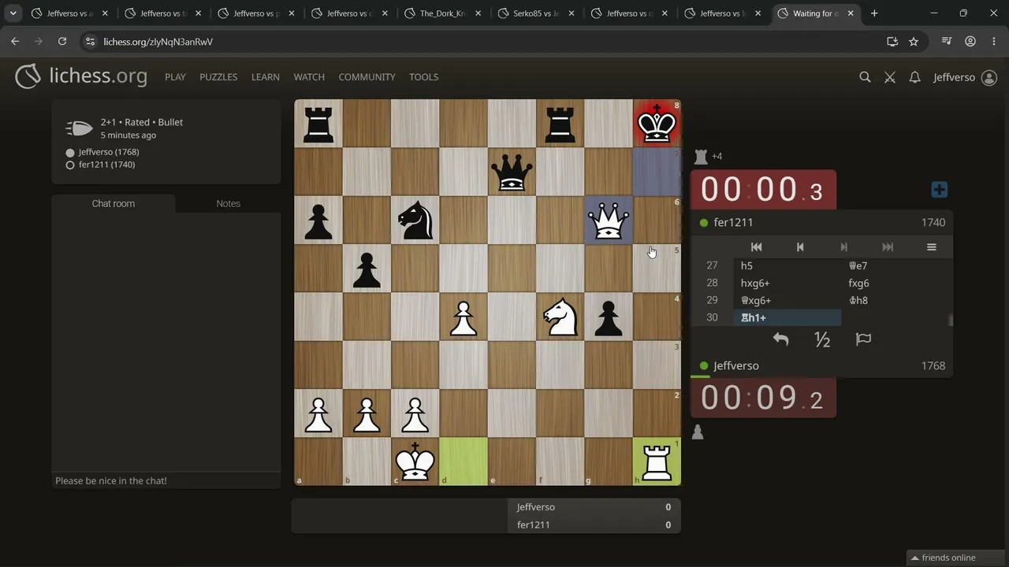Click the move list scrollbar
Viewport: 1009px width, 567px height.
pos(950,320)
